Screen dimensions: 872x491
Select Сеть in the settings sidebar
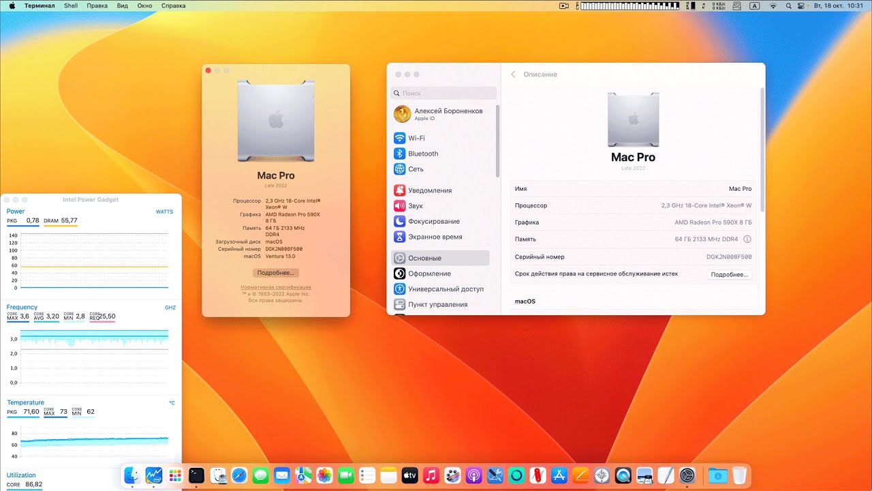[441, 169]
